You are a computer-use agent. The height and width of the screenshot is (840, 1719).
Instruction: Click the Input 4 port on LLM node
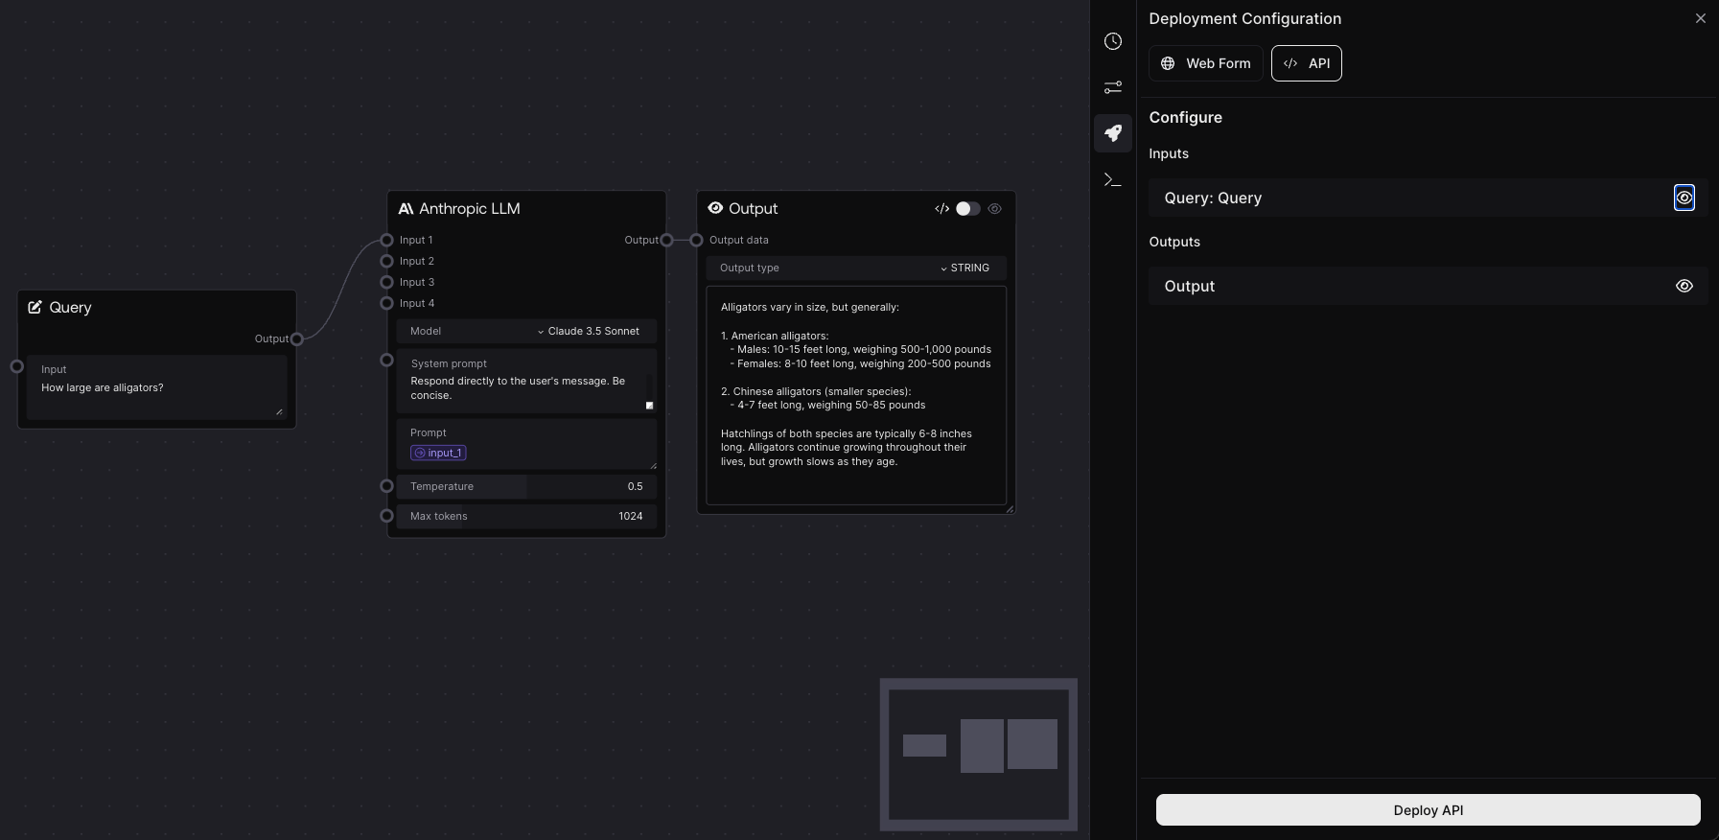(x=386, y=303)
